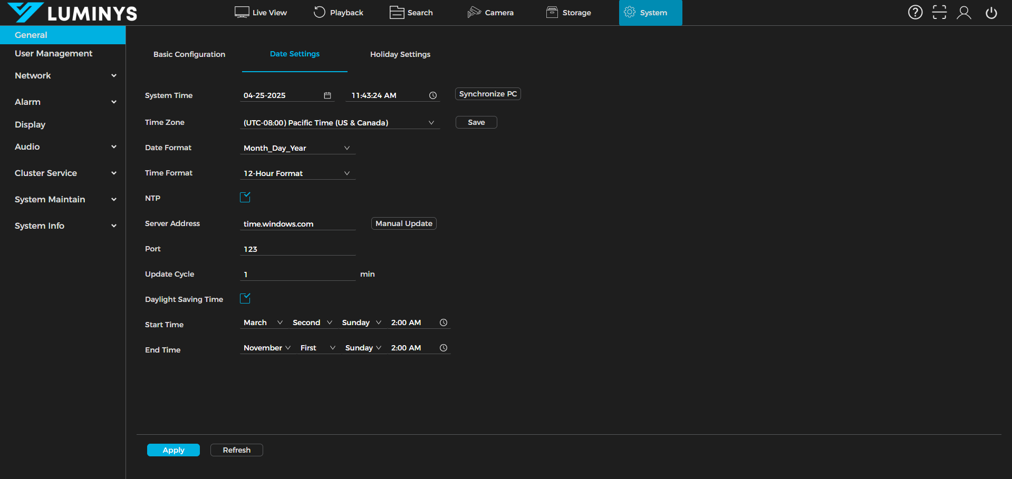Disable the NTP checkbox
The height and width of the screenshot is (479, 1012).
point(245,198)
